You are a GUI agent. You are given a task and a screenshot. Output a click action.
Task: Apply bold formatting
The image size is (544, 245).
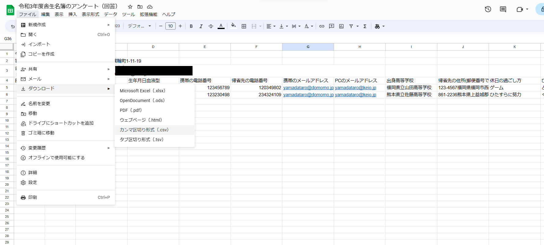click(x=191, y=26)
